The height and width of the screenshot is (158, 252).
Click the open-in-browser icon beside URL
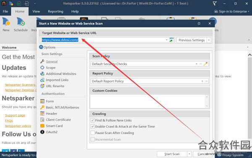coord(172,40)
